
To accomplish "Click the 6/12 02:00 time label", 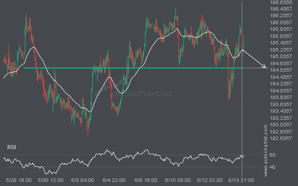I will point(210,180).
